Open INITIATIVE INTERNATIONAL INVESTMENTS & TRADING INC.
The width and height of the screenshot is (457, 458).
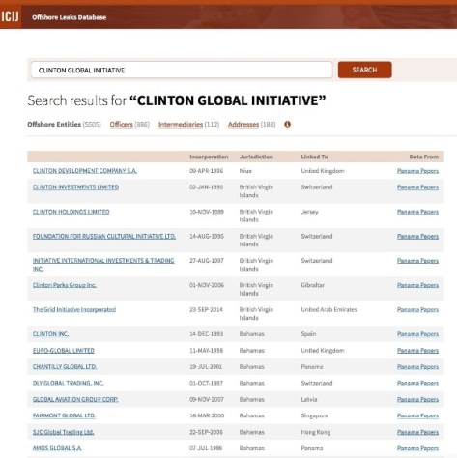pyautogui.click(x=103, y=265)
